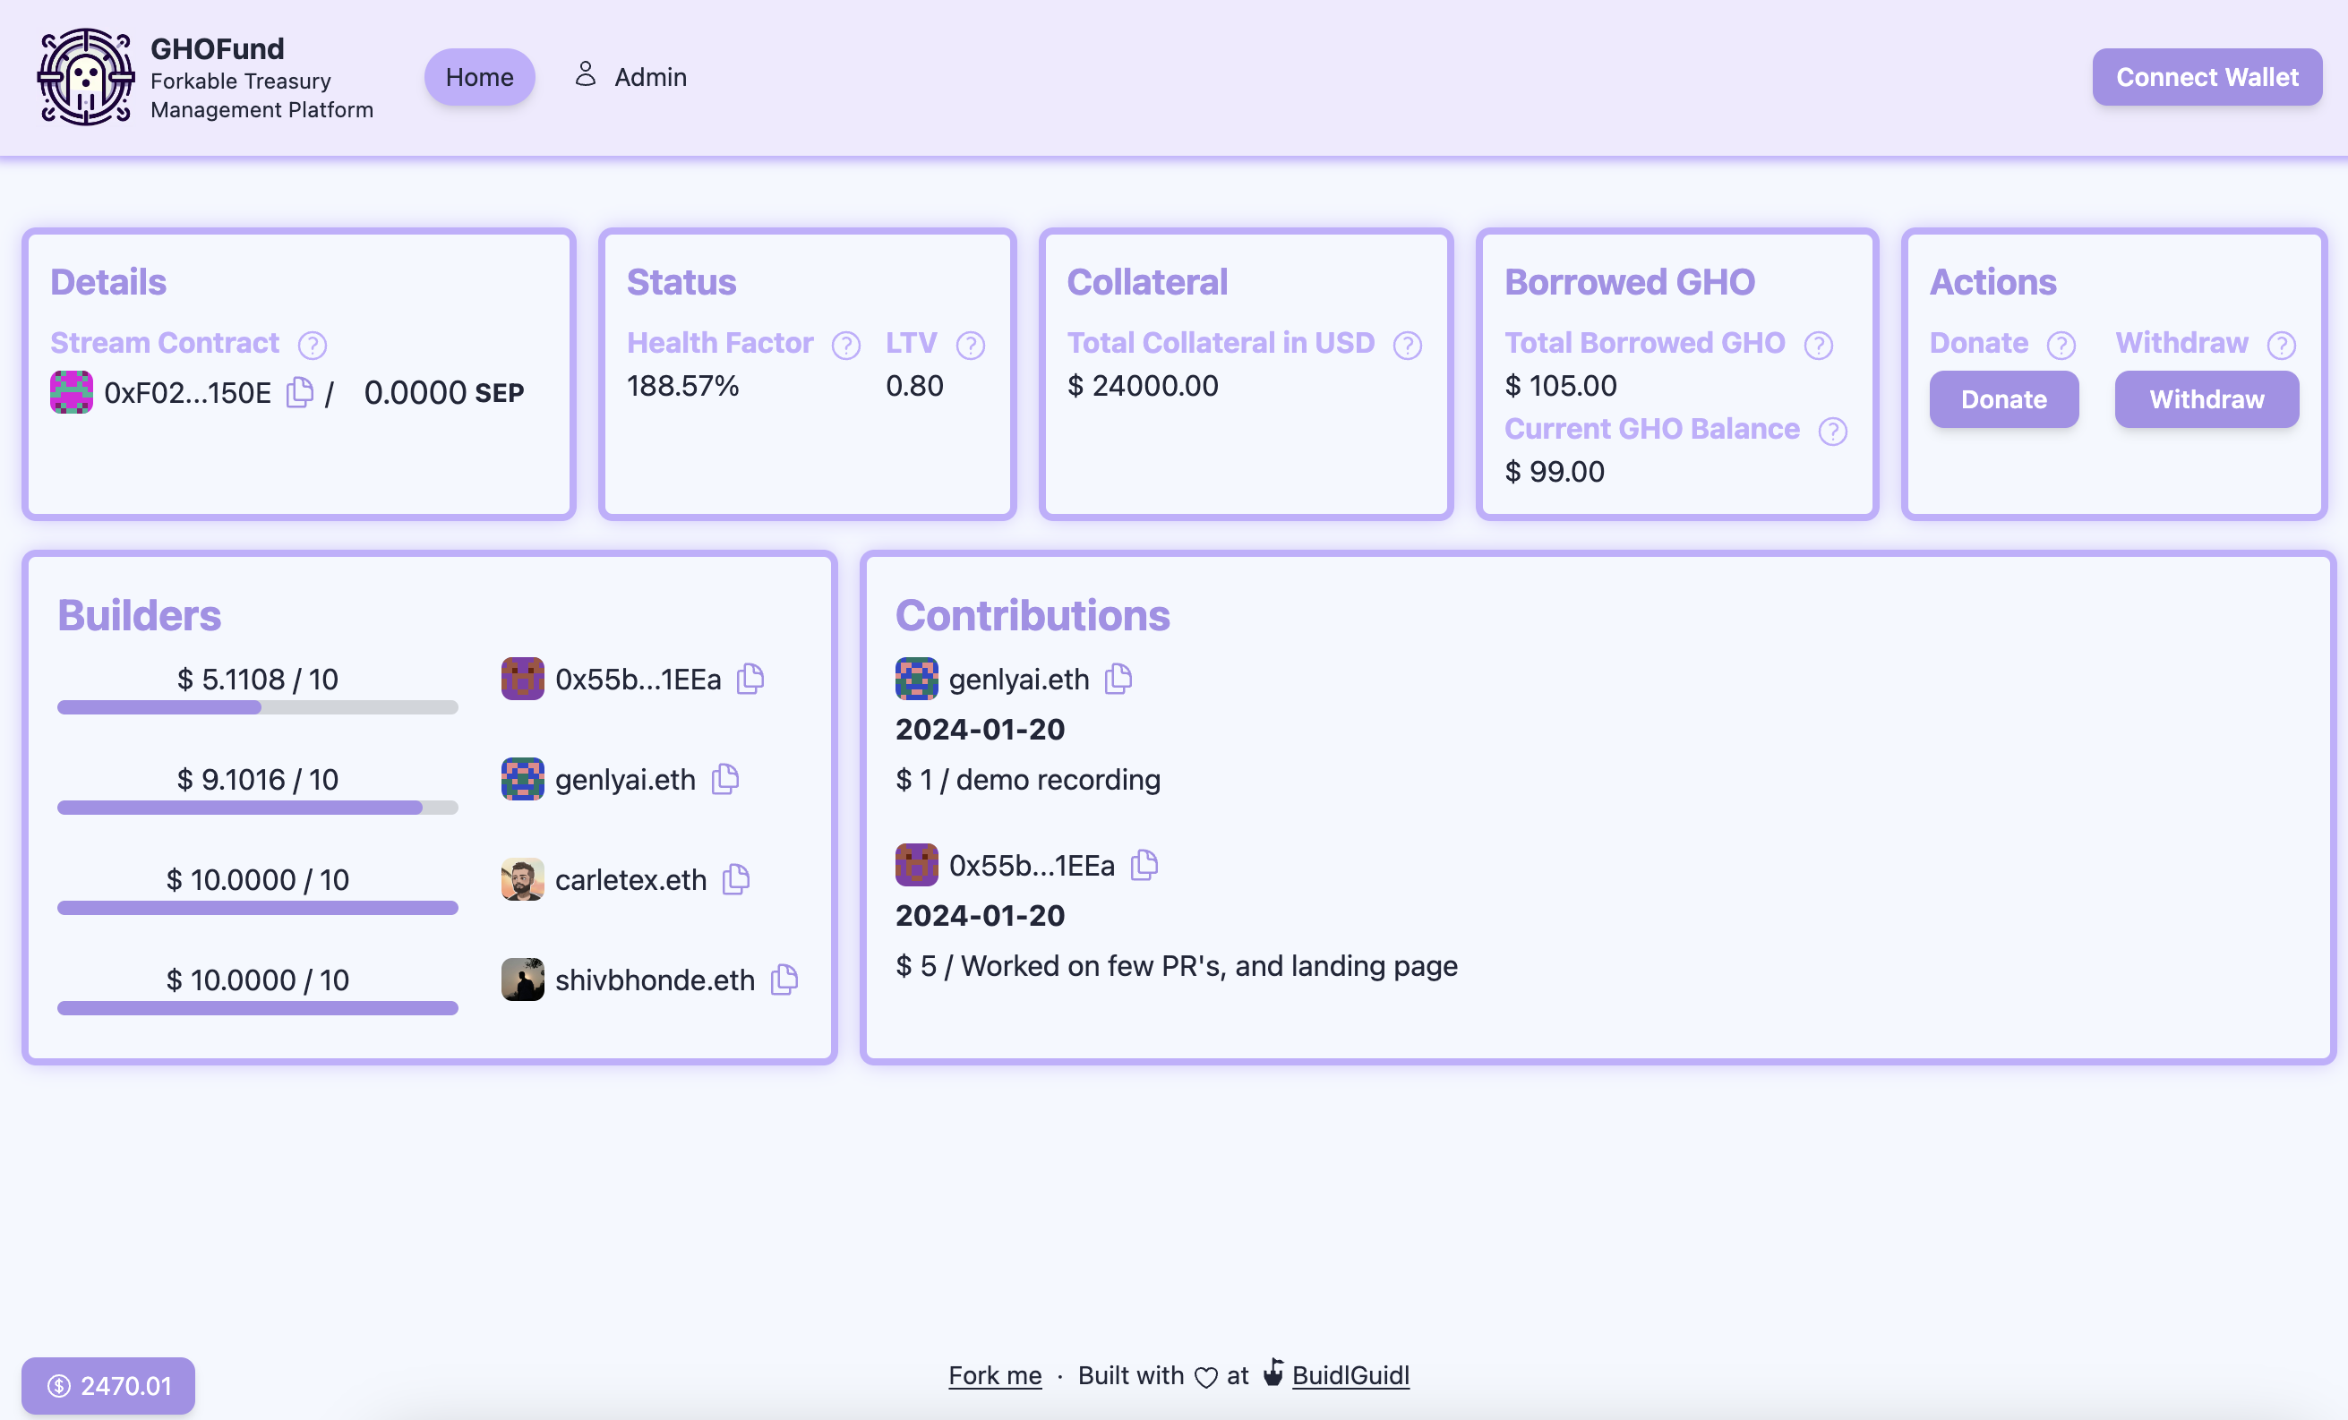Switch to the Admin tab
The height and width of the screenshot is (1420, 2348).
630,77
